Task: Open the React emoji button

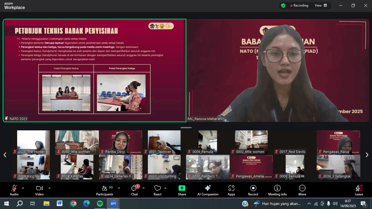Action: 157,189
